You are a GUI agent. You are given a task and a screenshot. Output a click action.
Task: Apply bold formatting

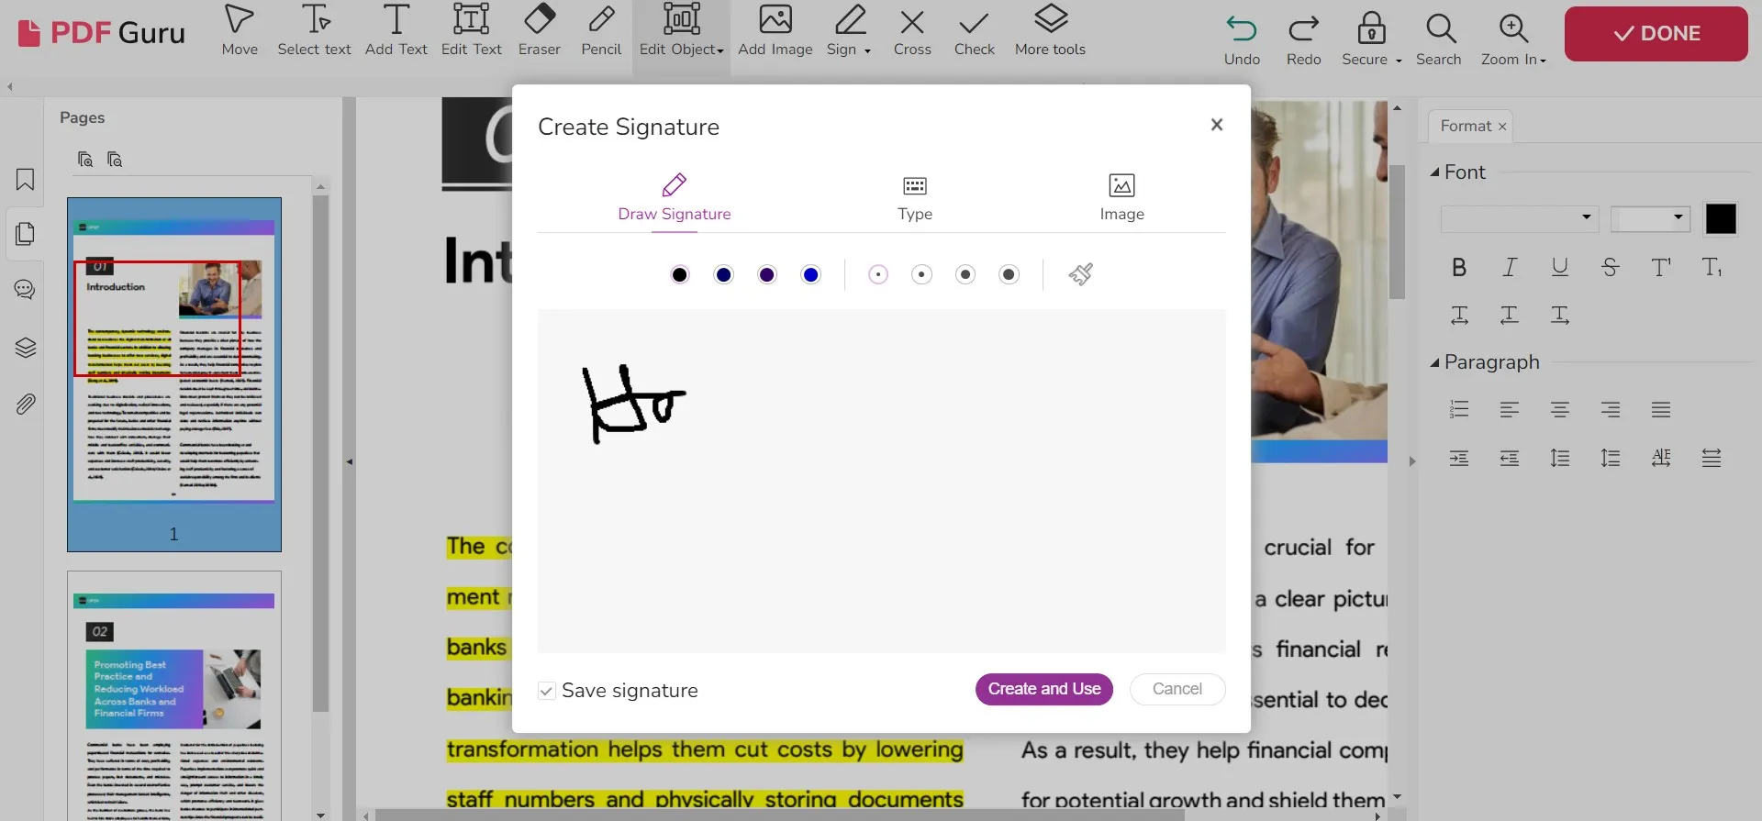(x=1459, y=267)
